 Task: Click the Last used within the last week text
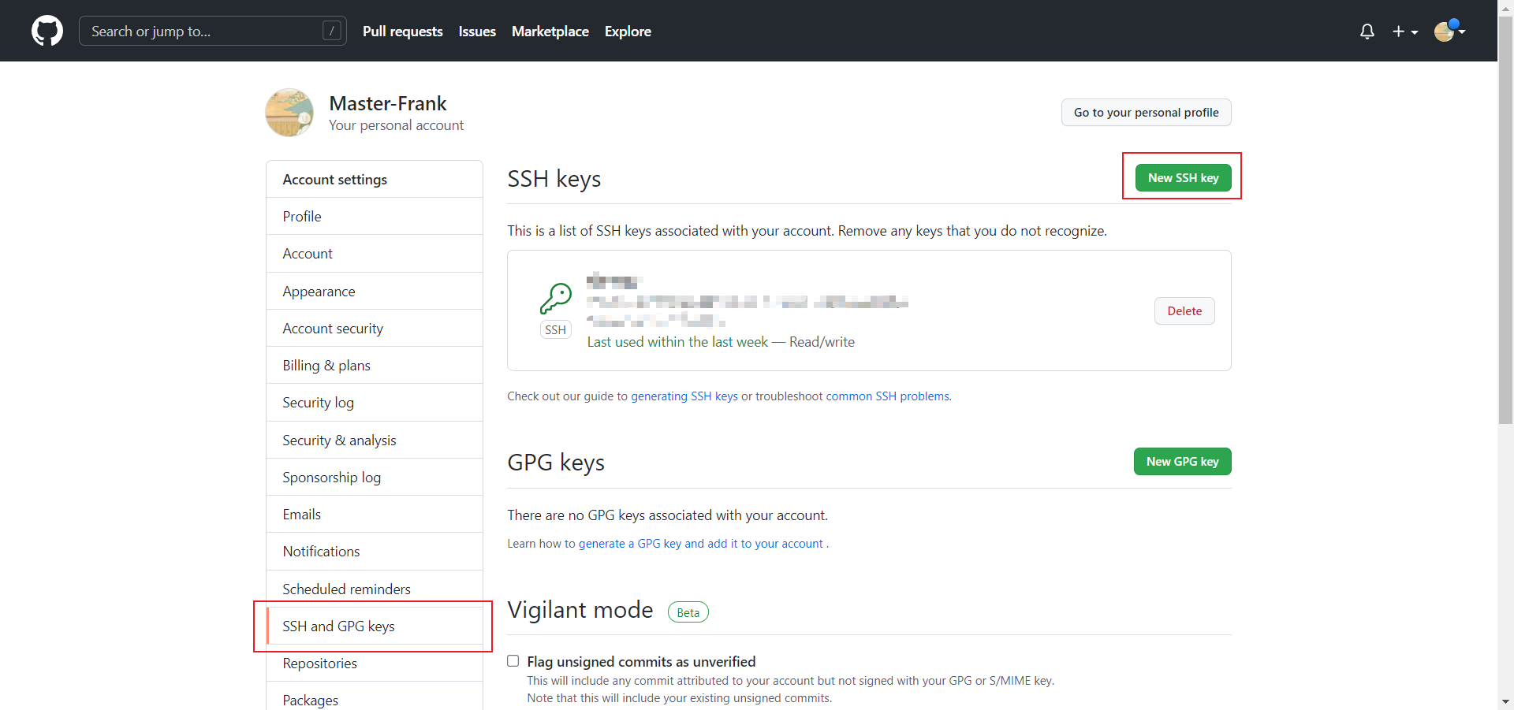click(x=677, y=342)
